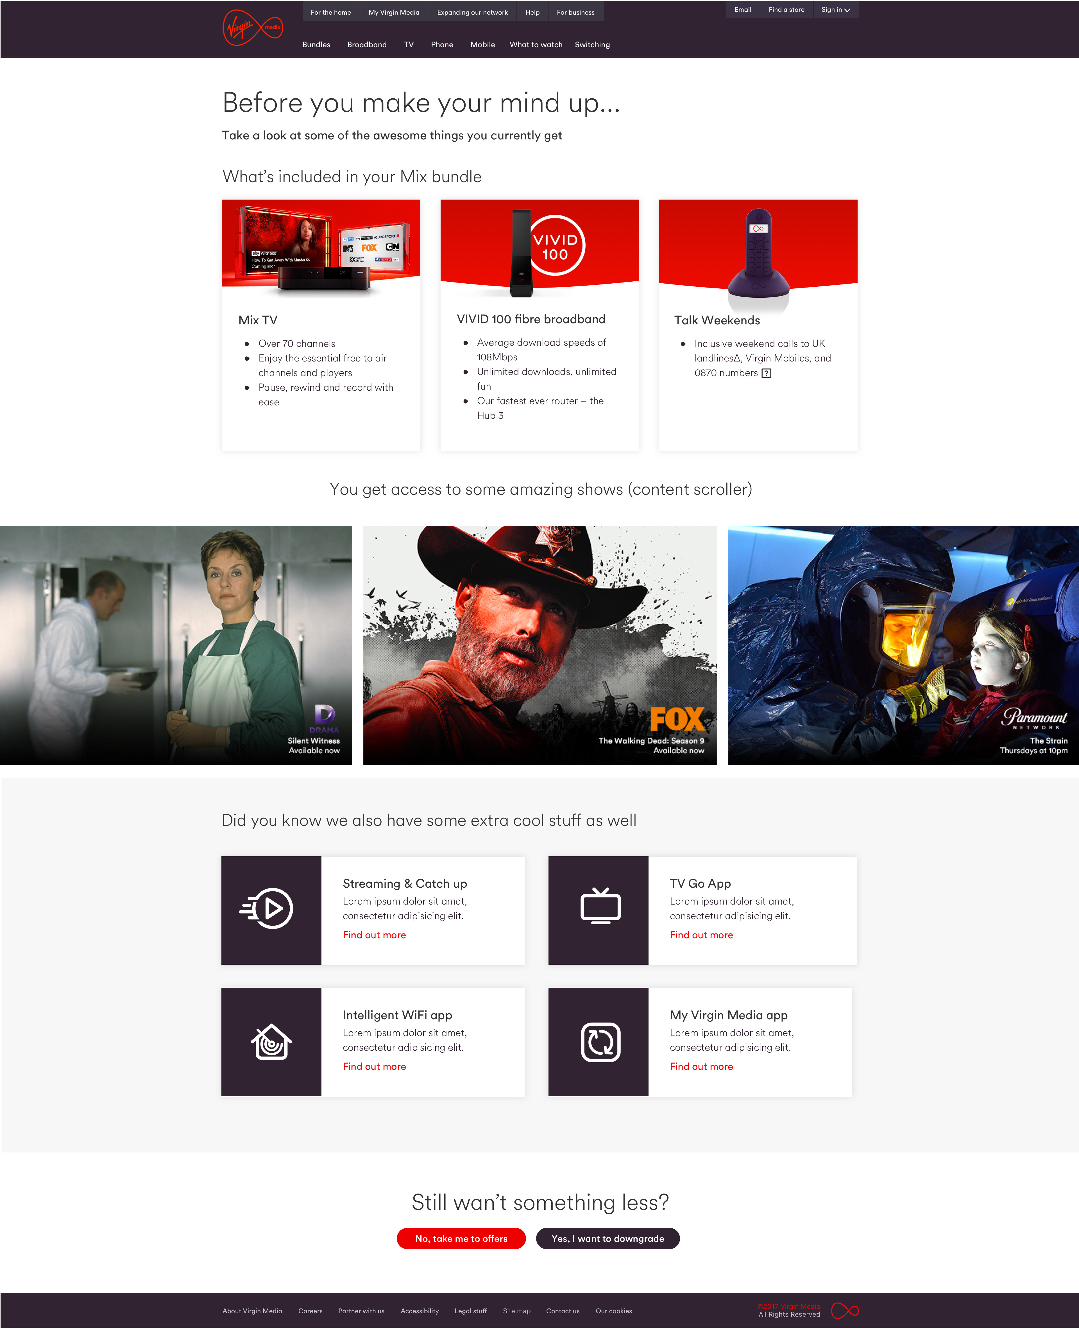This screenshot has height=1329, width=1079.
Task: Select the Help tab
Action: pos(533,12)
